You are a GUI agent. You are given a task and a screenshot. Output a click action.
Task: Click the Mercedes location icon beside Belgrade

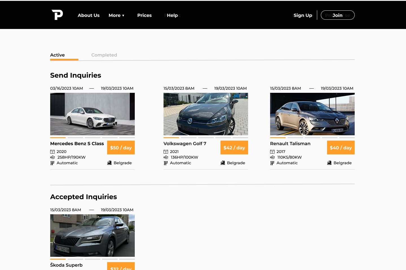click(x=109, y=163)
